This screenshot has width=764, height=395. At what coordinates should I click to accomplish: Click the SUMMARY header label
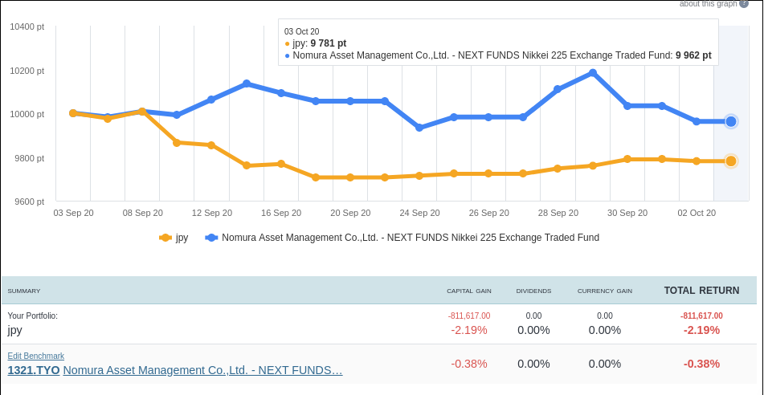pyautogui.click(x=24, y=291)
